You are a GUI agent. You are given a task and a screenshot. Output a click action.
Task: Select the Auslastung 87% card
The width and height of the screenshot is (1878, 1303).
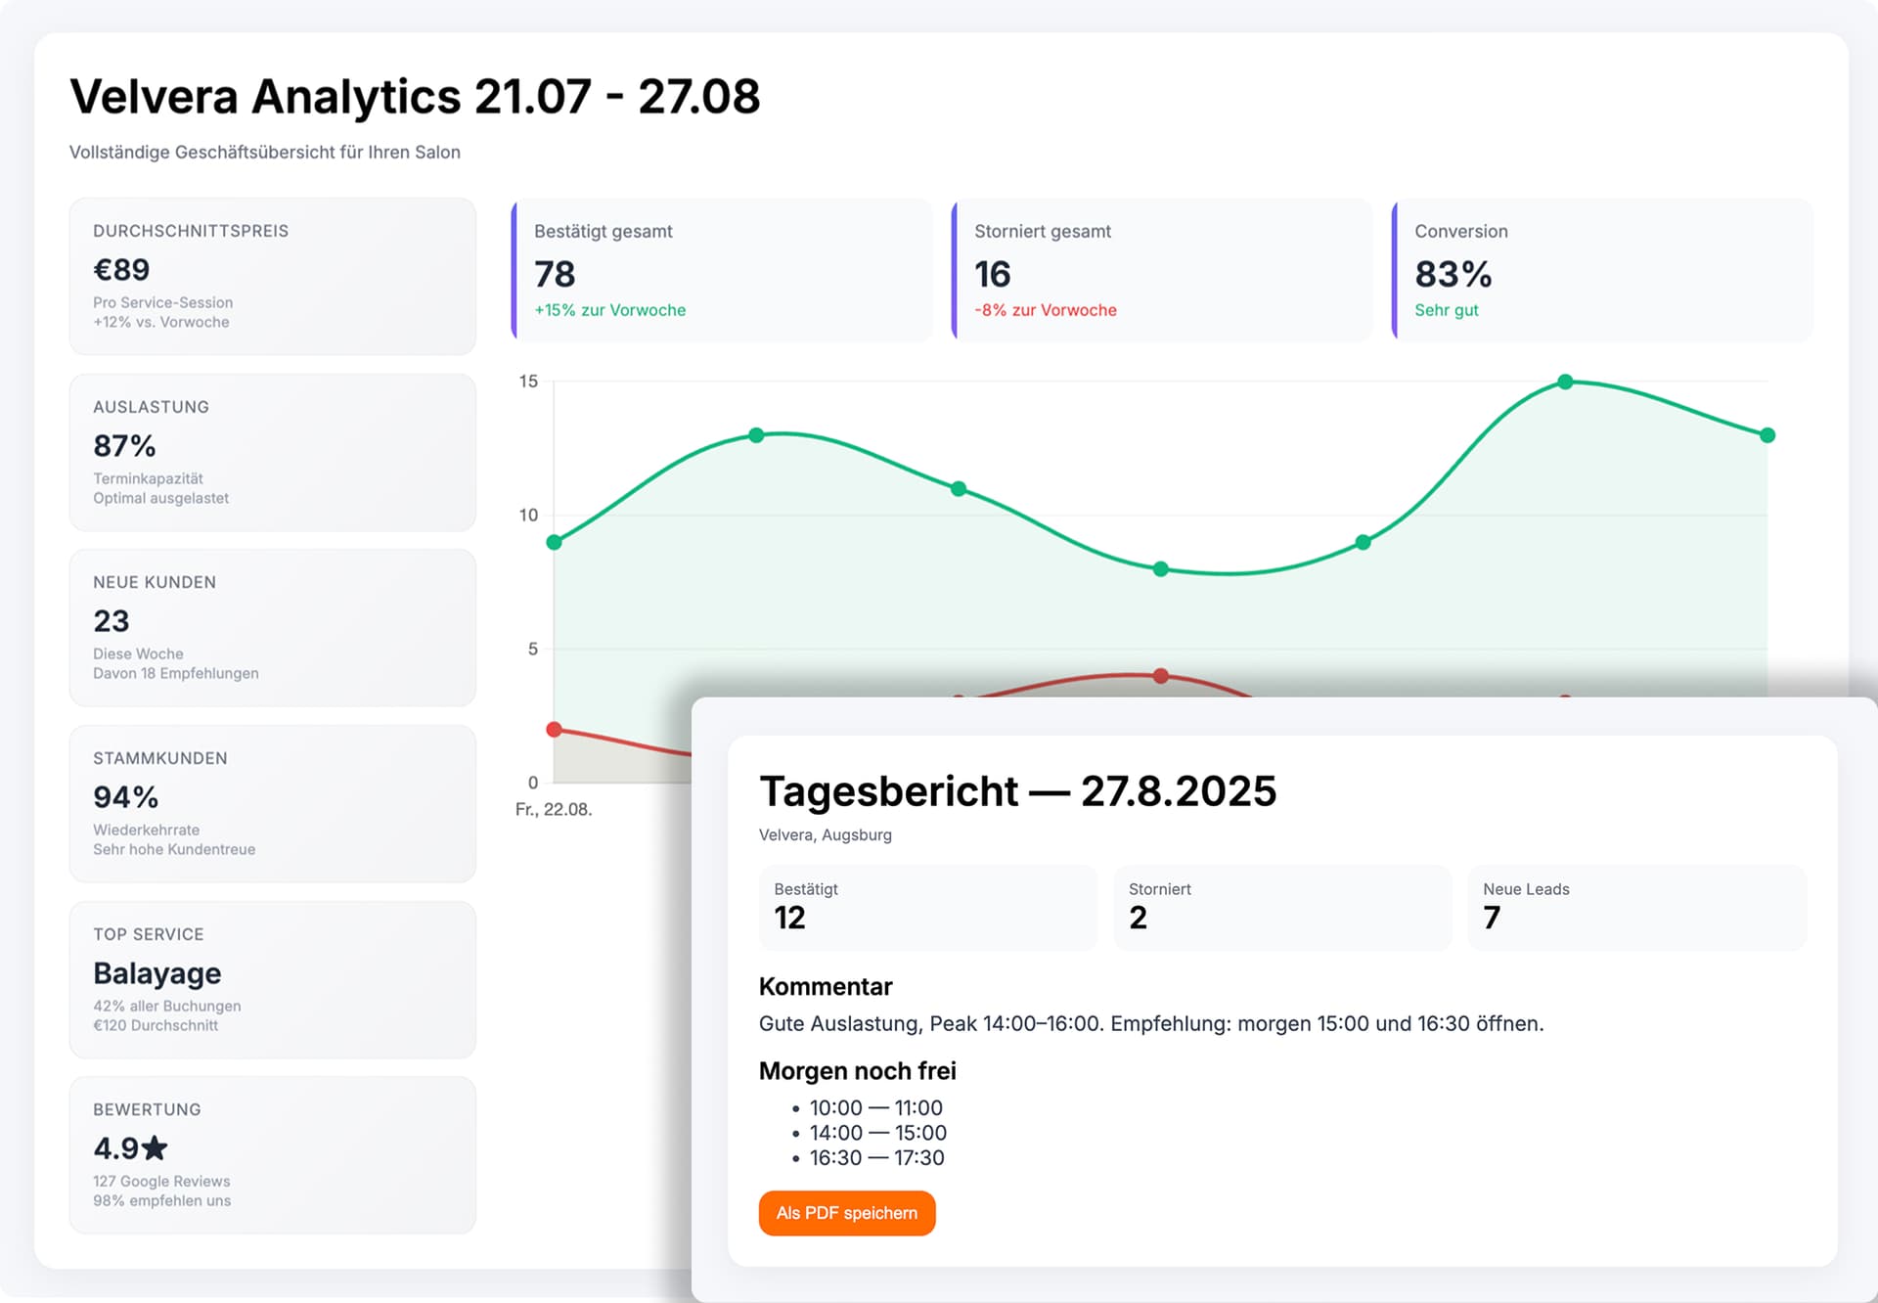(x=272, y=452)
